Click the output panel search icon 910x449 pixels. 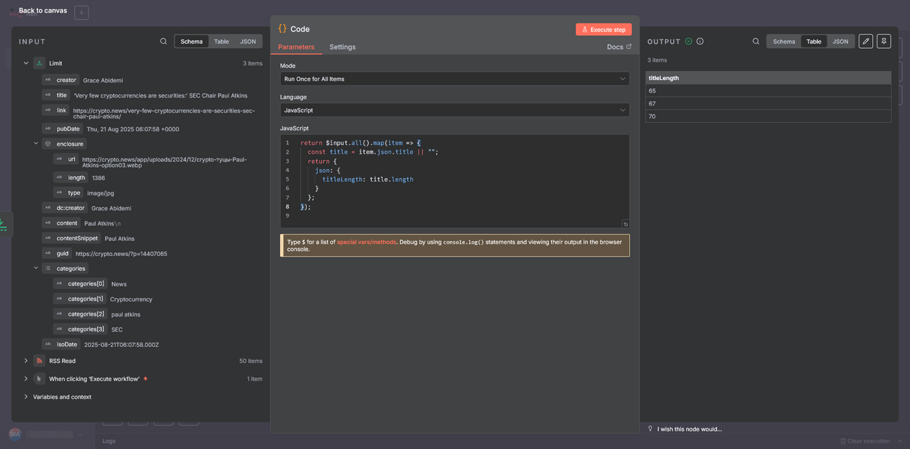(x=756, y=42)
